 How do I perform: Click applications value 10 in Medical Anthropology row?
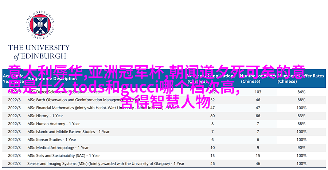click(x=212, y=148)
